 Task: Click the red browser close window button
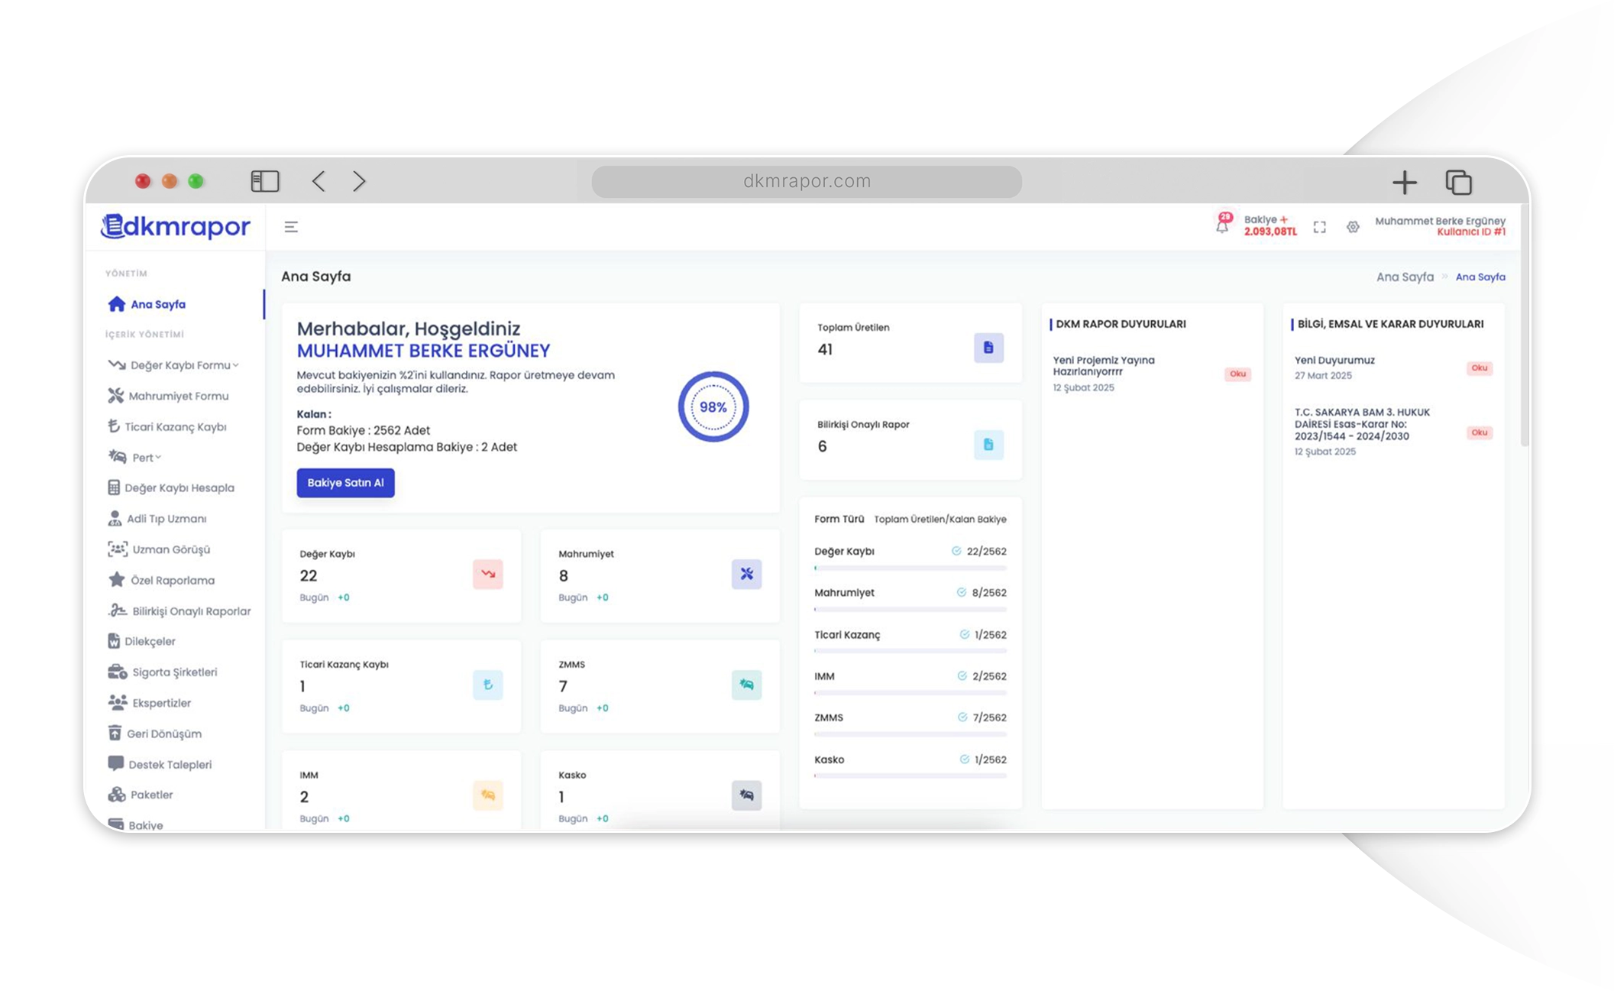click(143, 181)
